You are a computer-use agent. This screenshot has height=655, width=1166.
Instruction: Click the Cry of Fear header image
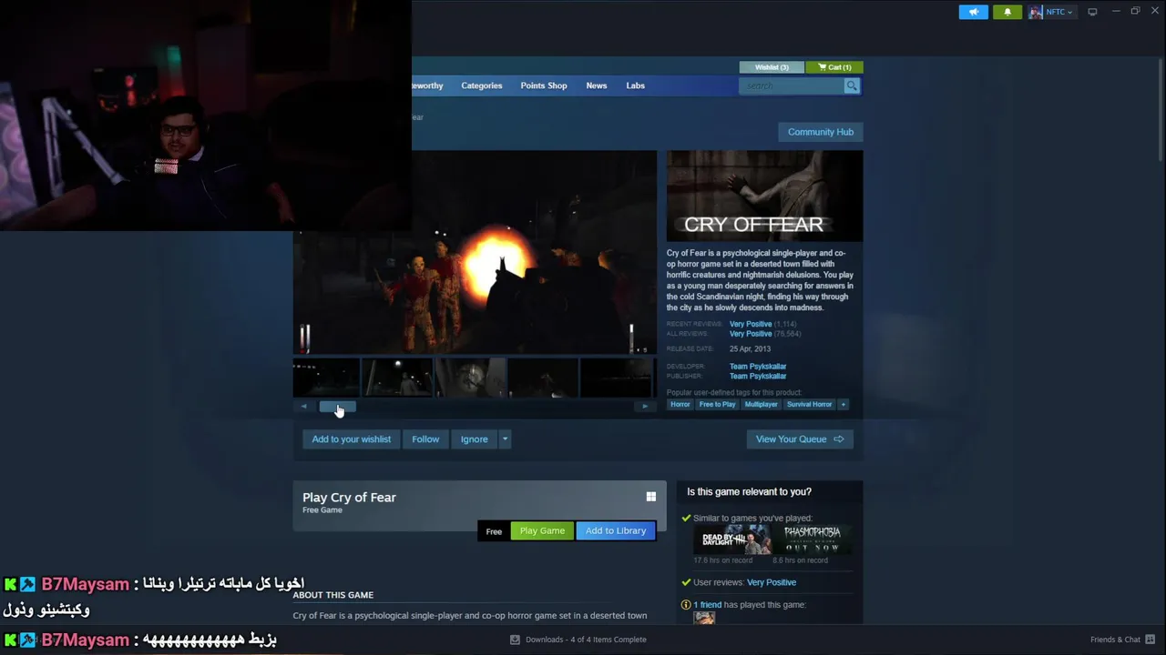pos(764,196)
